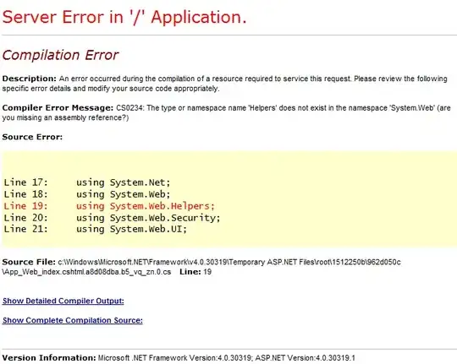
Task: Select the Source File label
Action: [29, 262]
